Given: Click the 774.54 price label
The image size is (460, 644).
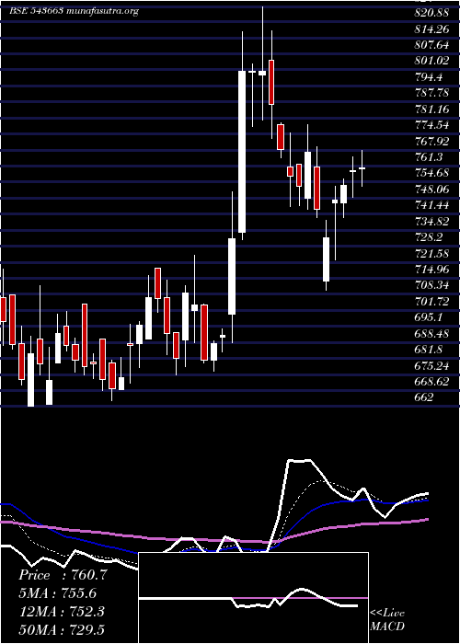Looking at the screenshot, I should tap(431, 125).
